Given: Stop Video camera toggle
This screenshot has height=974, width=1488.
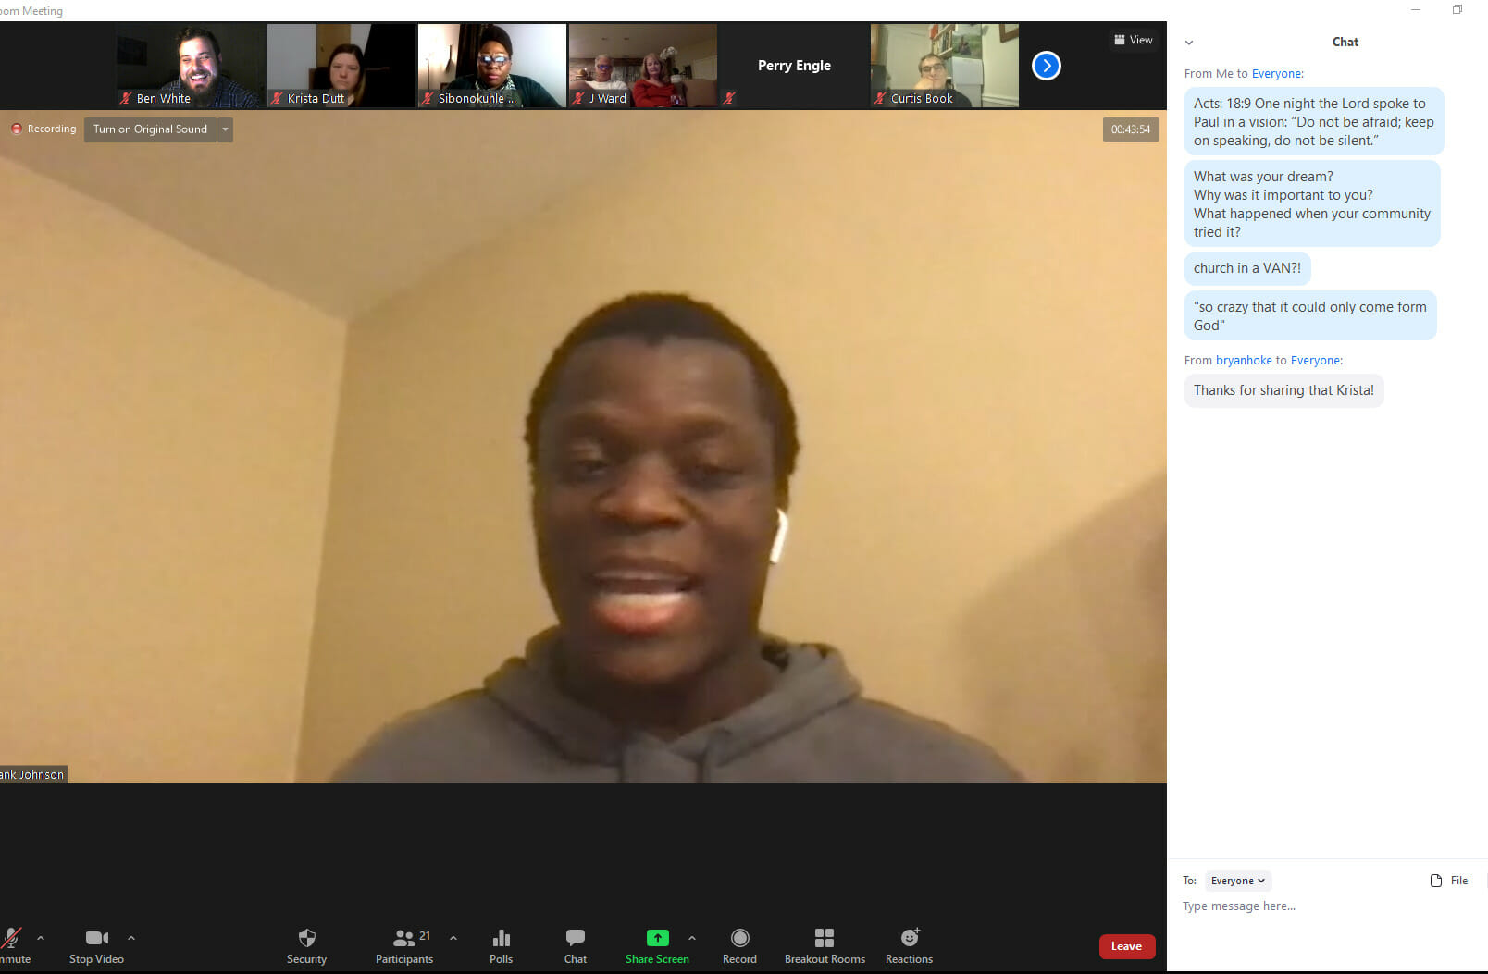Looking at the screenshot, I should pos(96,945).
